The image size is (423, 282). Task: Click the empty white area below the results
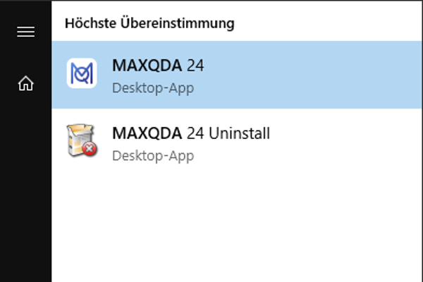coord(237,226)
